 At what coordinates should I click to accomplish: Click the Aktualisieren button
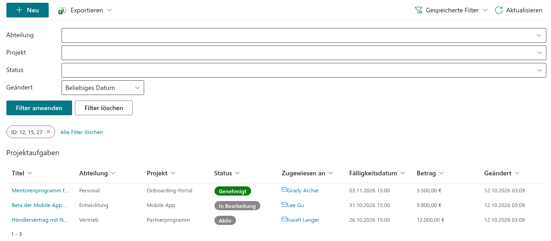click(x=519, y=10)
